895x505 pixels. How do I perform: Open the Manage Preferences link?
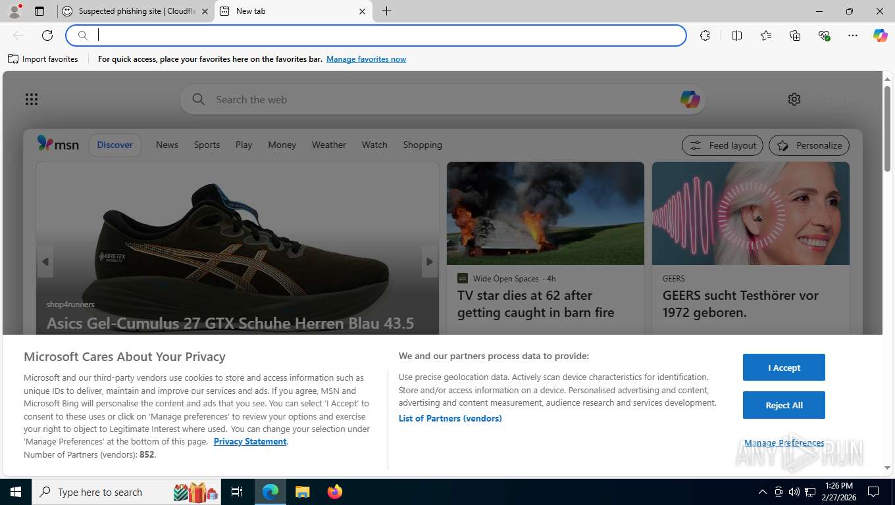[x=784, y=443]
